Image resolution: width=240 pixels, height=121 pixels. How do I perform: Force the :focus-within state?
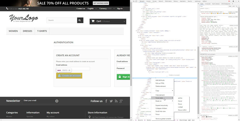[182, 110]
